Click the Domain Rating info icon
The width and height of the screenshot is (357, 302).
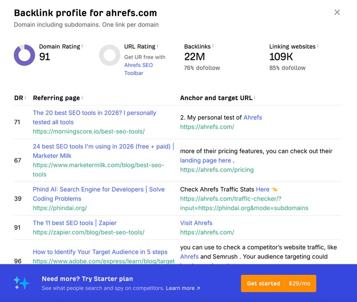pos(82,46)
